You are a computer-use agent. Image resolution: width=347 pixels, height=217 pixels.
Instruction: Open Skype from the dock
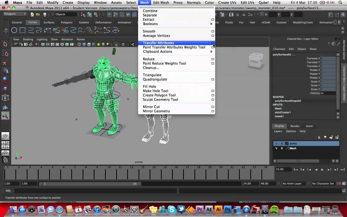[172, 209]
